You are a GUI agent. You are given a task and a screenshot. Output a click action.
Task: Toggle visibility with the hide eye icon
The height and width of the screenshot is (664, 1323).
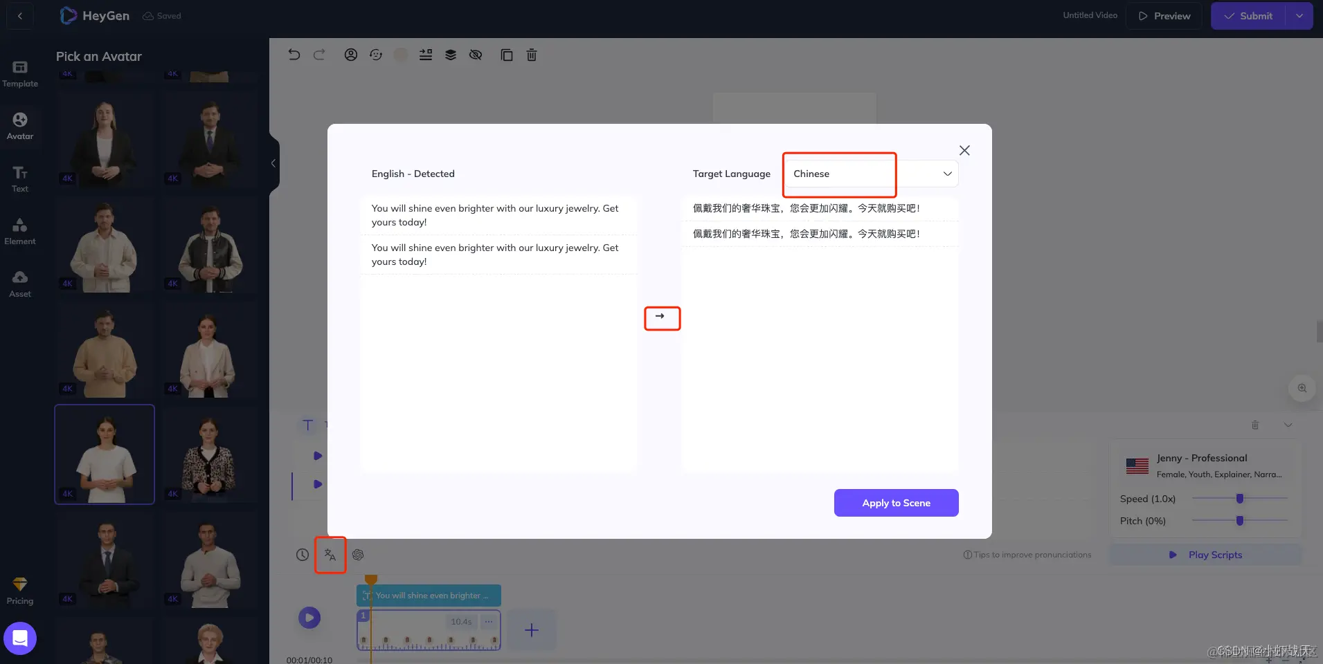pos(475,55)
